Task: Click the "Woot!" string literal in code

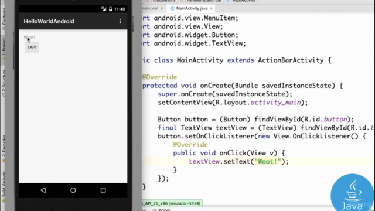Action: click(268, 162)
